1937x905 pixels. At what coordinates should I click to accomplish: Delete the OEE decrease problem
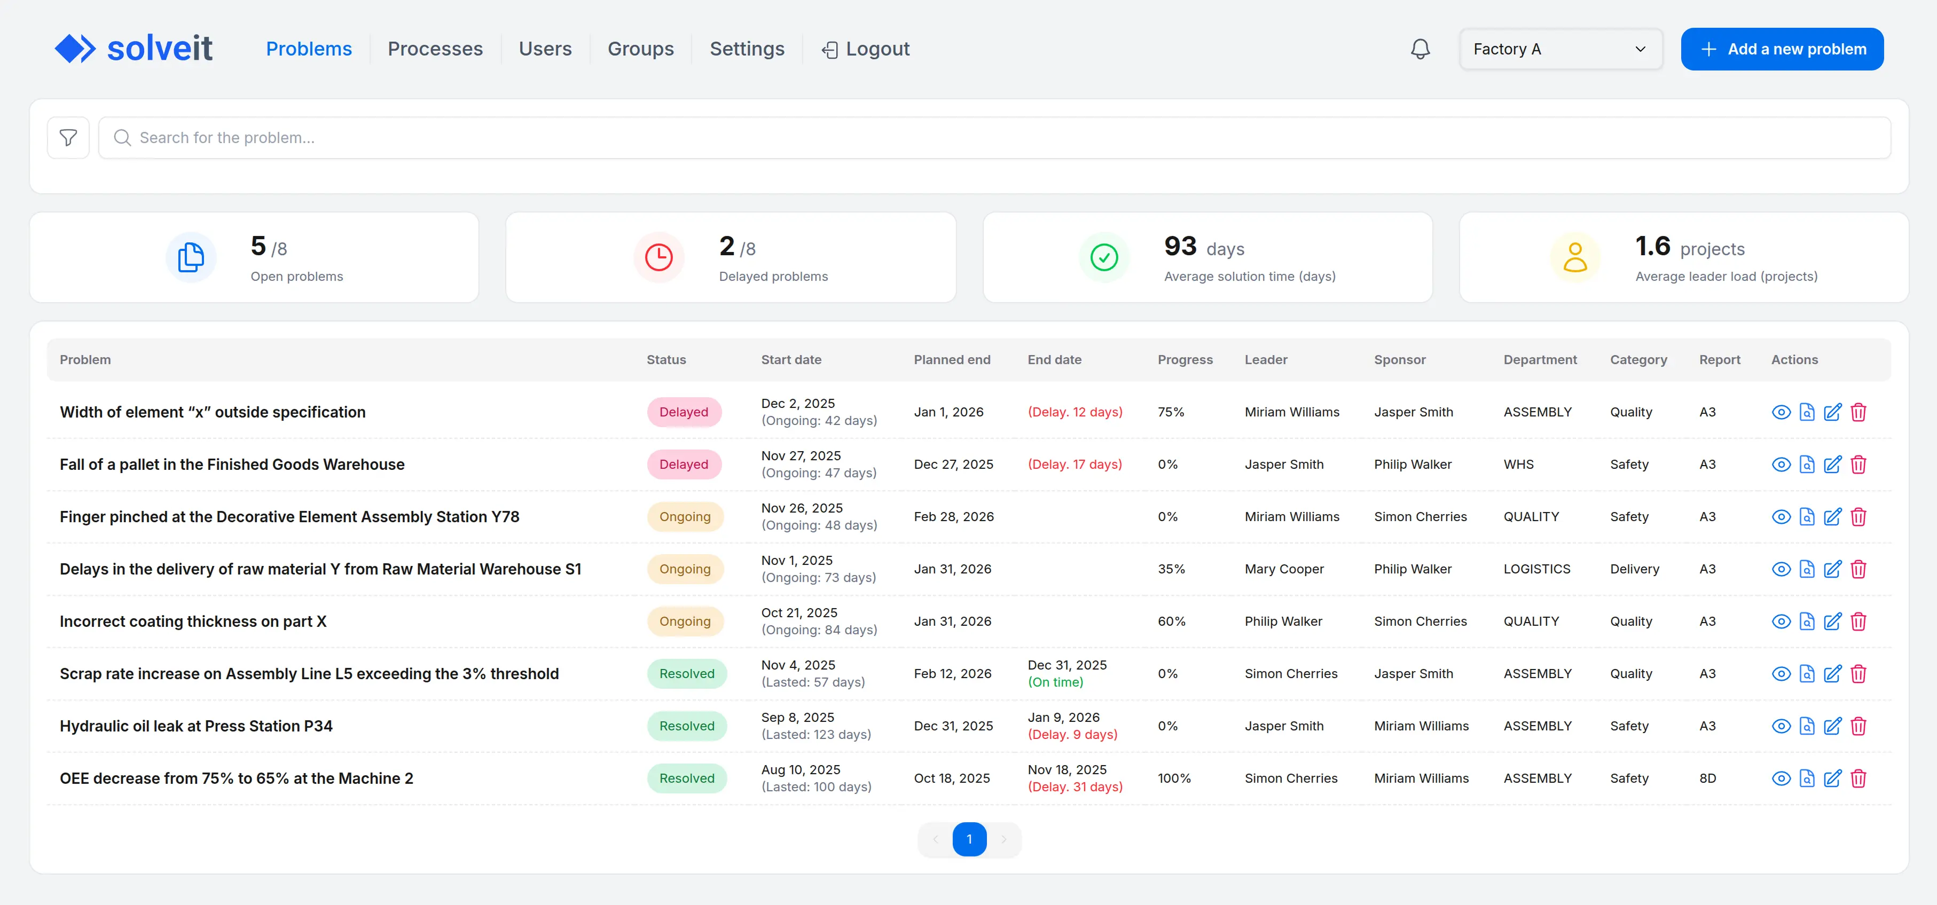1859,778
